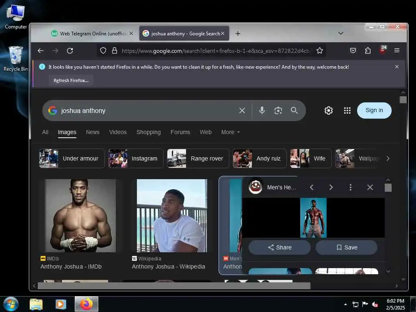Show previous image in preview panel
Image resolution: width=416 pixels, height=312 pixels.
[x=312, y=187]
